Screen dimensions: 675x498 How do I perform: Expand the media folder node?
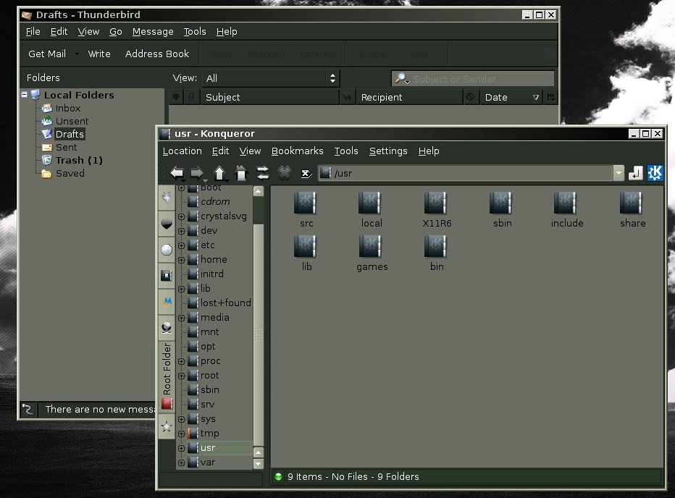pos(181,318)
